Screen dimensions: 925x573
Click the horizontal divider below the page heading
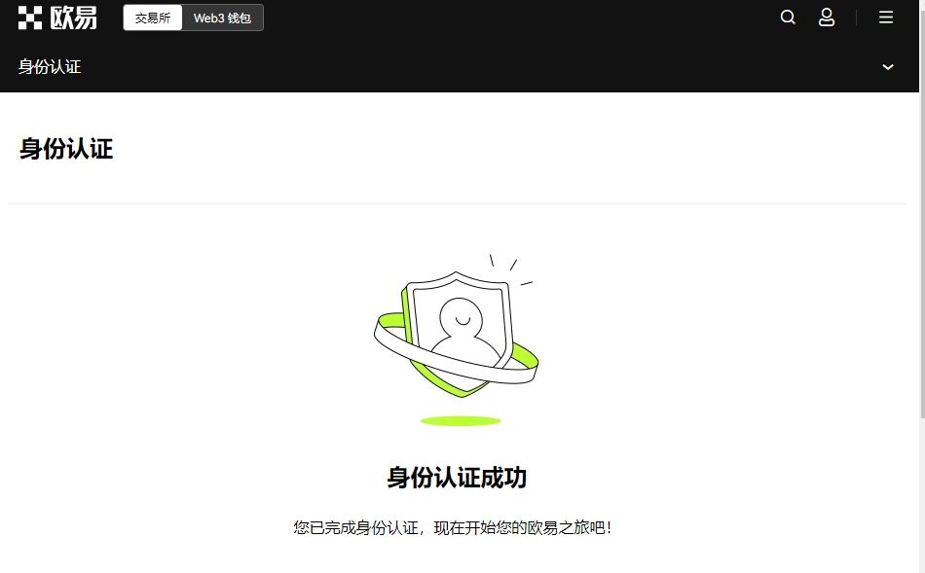(x=457, y=204)
